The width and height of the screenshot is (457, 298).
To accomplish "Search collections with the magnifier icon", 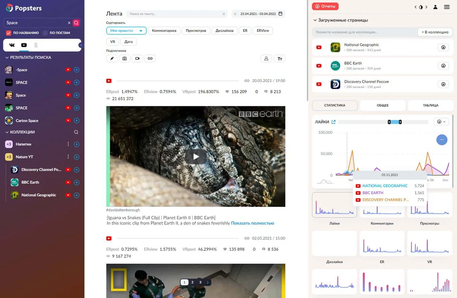I will (76, 132).
